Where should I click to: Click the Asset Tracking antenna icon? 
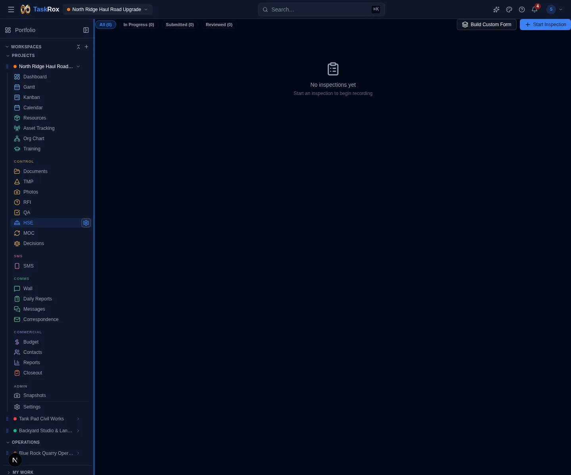point(17,128)
